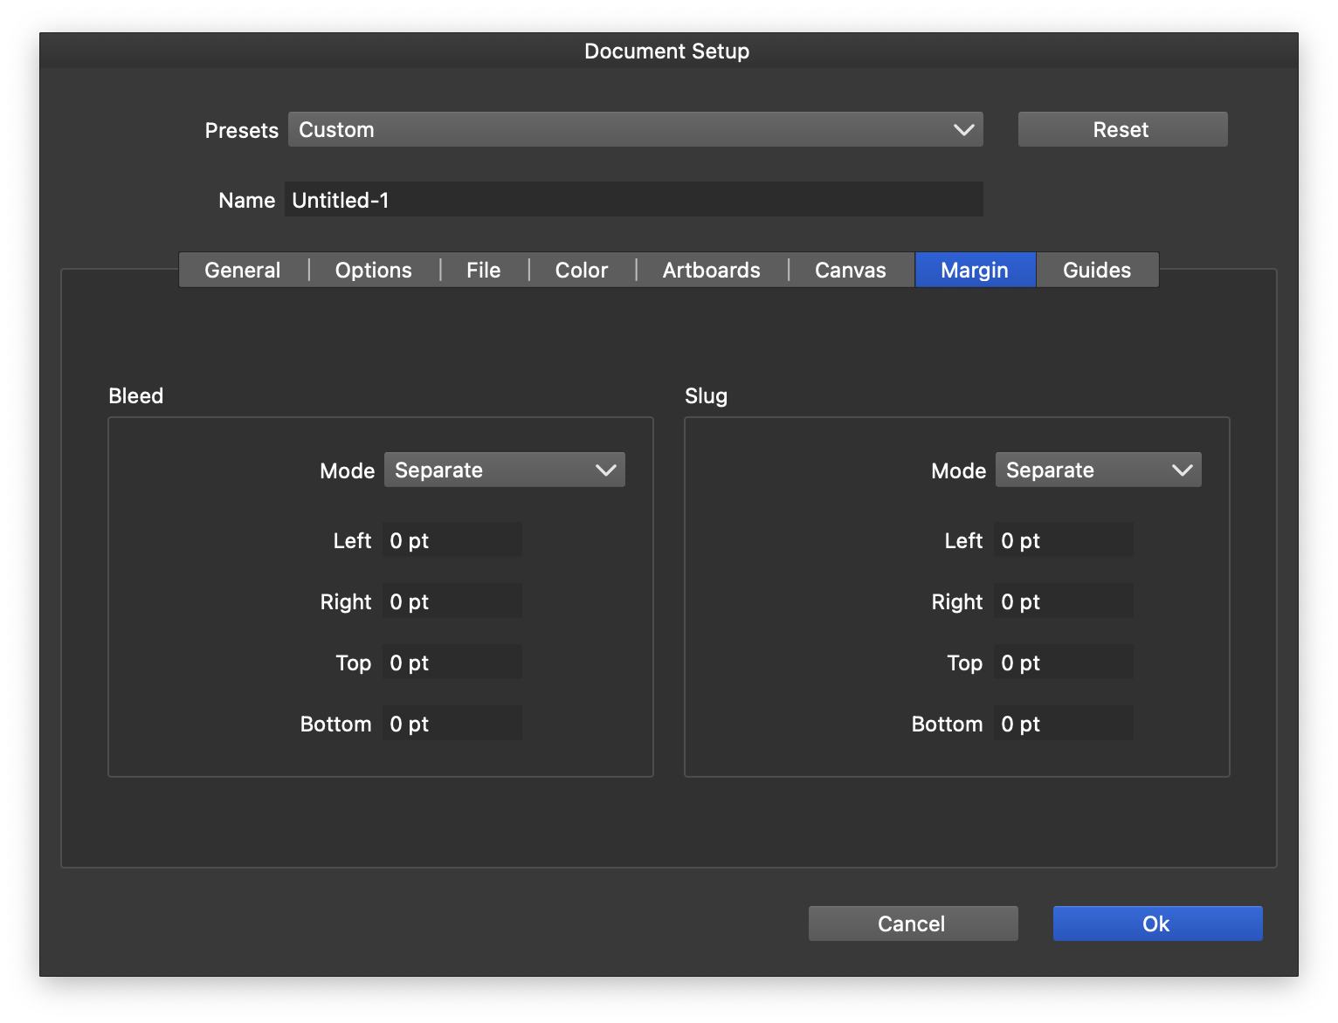Click the Slug Left value field
Screen dimensions: 1338x1023
point(1063,540)
